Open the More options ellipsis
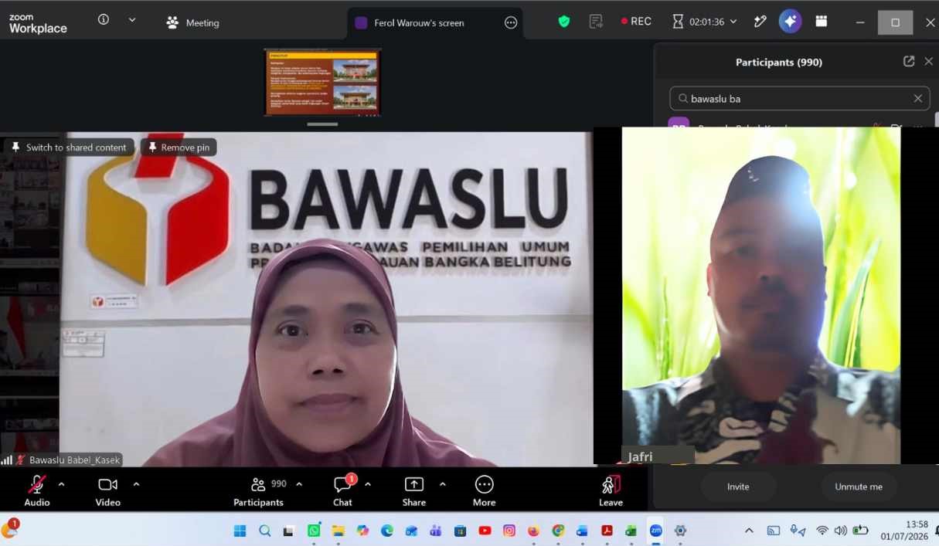This screenshot has height=546, width=939. [485, 490]
